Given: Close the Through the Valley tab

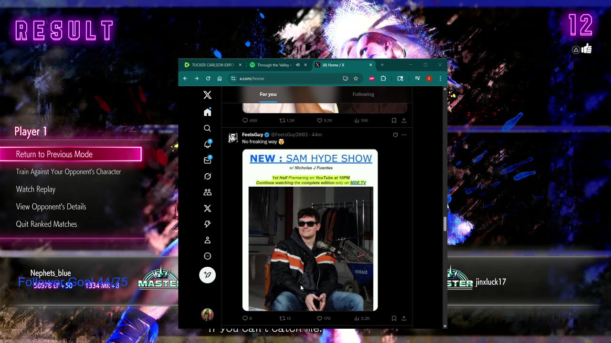Looking at the screenshot, I should (x=305, y=65).
